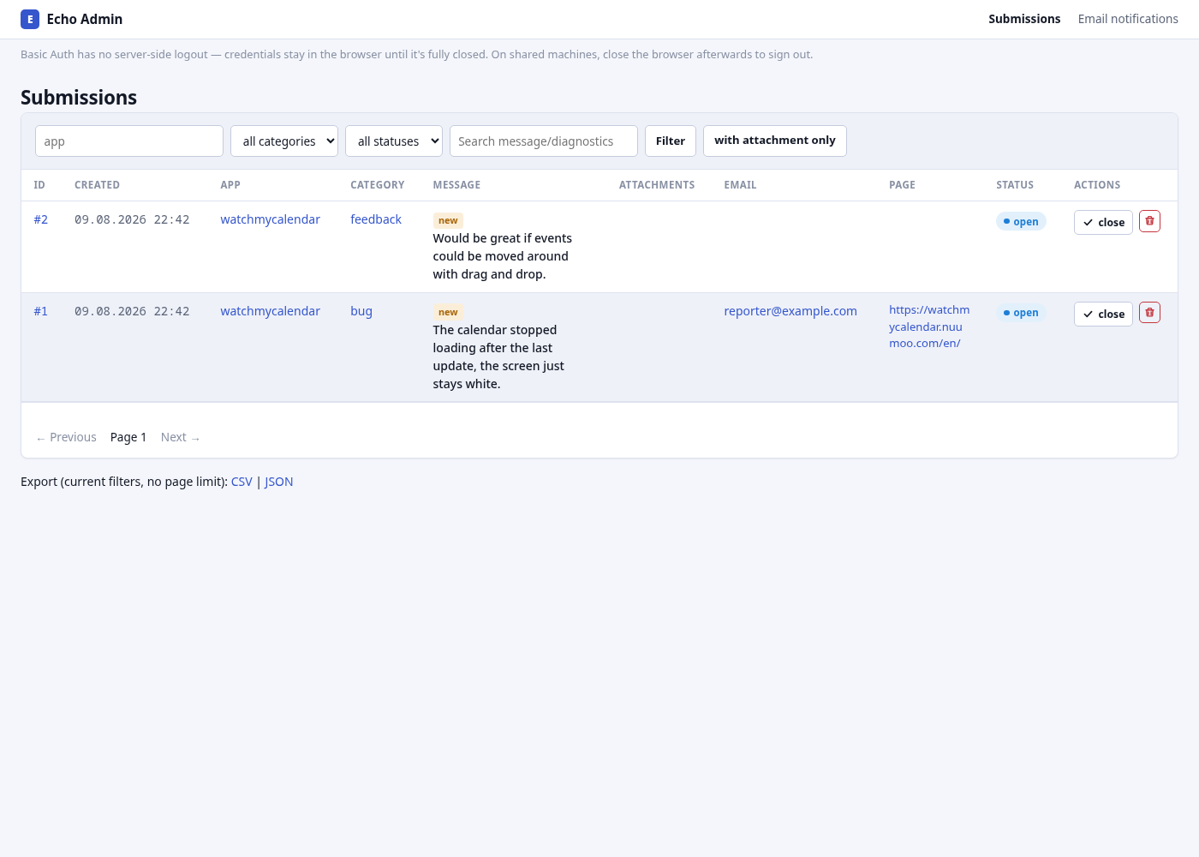The height and width of the screenshot is (857, 1199).
Task: Expand the all statuses dropdown
Action: pyautogui.click(x=394, y=141)
